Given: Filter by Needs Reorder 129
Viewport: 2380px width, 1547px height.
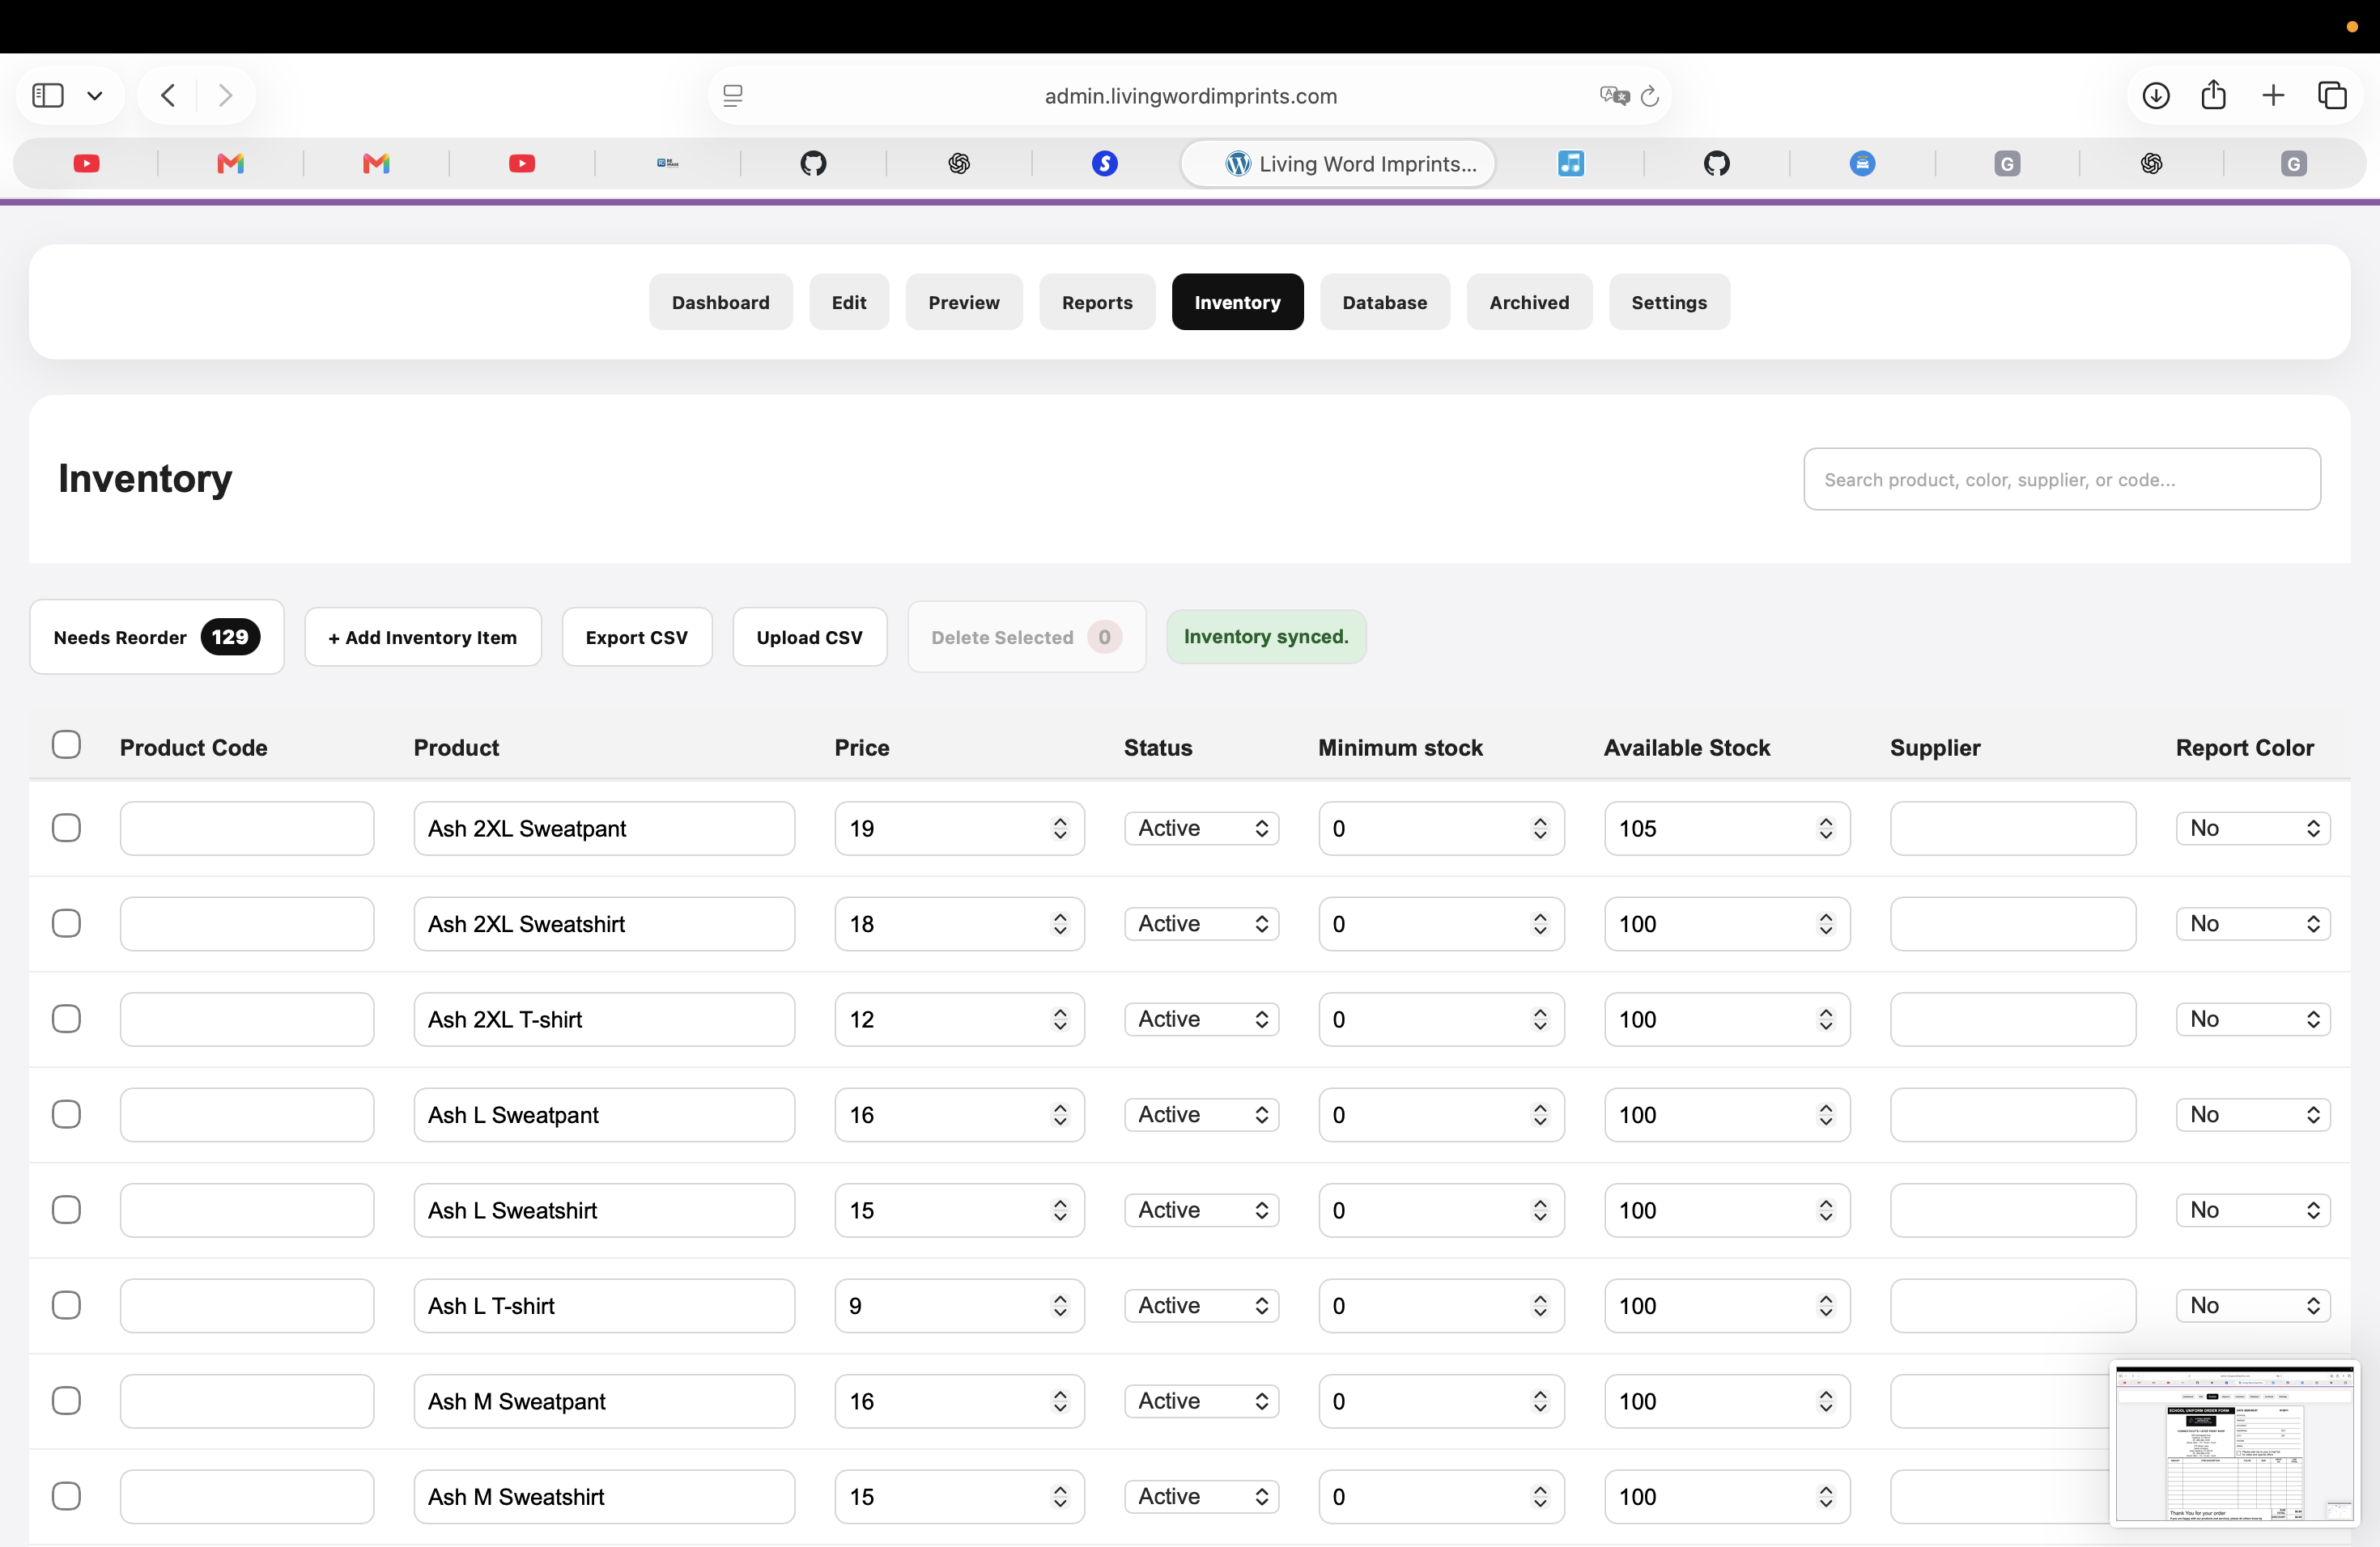Looking at the screenshot, I should pyautogui.click(x=157, y=638).
